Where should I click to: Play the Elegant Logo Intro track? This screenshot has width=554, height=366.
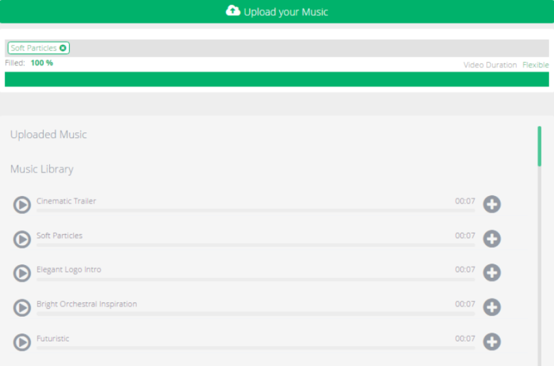pyautogui.click(x=22, y=273)
